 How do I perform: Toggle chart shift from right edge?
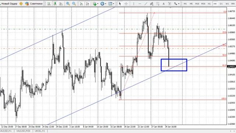[x=87, y=4]
